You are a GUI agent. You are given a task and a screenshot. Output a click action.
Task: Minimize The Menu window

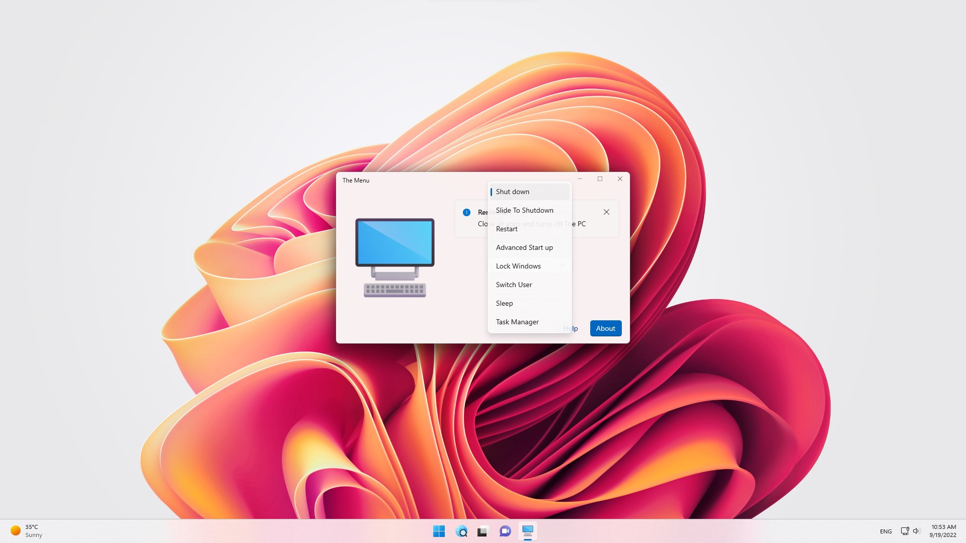[580, 179]
